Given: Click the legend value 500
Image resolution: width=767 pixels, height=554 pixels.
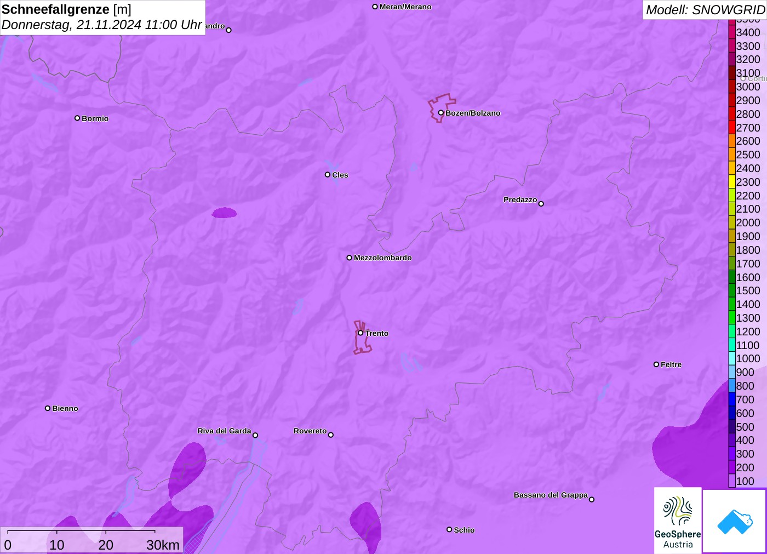Looking at the screenshot, I should 745,427.
